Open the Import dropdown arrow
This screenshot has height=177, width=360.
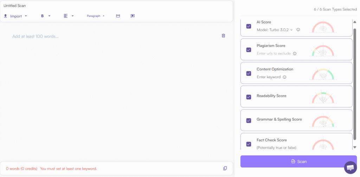(26, 16)
